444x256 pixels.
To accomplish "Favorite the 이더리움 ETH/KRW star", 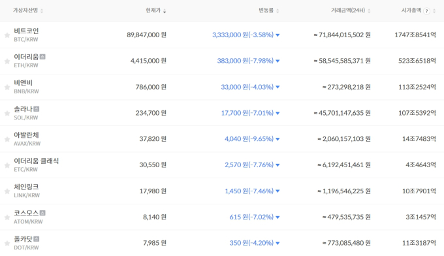I will pyautogui.click(x=7, y=61).
